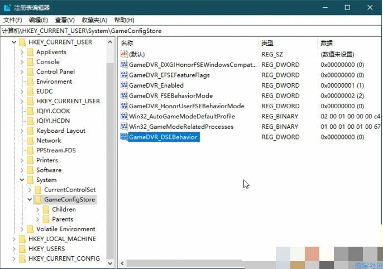
Task: Click the binary icon for Win32_AutoGameModeDefaultProfile
Action: [x=124, y=116]
